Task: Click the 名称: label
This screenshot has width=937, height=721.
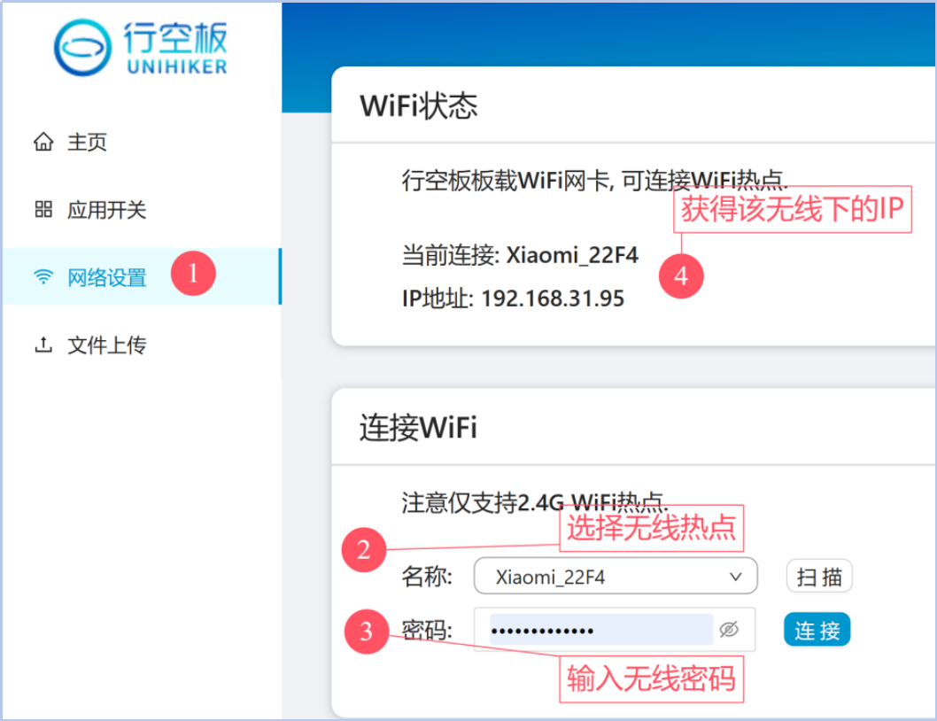Action: pos(427,577)
